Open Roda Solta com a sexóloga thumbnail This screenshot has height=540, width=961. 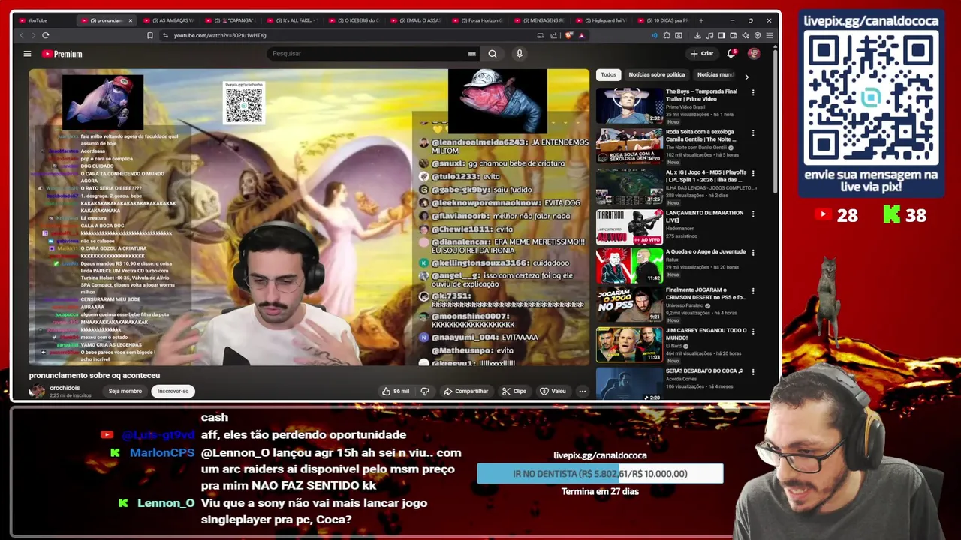629,145
